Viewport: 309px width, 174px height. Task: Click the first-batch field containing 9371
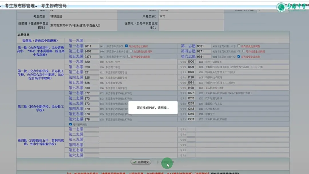92,57
